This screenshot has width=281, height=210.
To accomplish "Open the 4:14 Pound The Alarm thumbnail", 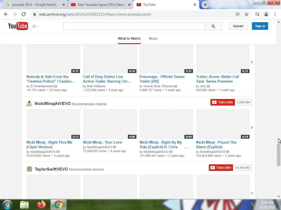I will click(223, 124).
